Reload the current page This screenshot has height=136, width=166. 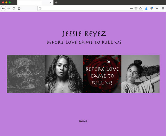pos(14,8)
